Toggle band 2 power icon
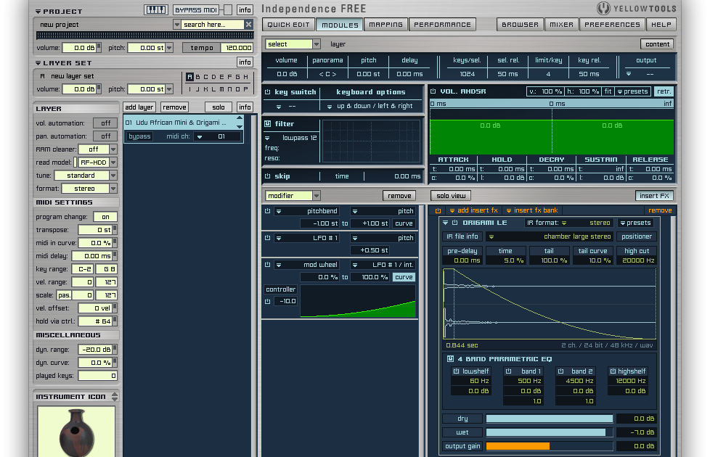This screenshot has width=710, height=457. [560, 371]
